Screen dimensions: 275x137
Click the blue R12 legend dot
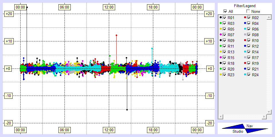[x=245, y=46]
